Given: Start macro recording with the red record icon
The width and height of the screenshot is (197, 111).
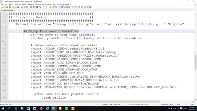Looking at the screenshot, I should (x=79, y=7).
